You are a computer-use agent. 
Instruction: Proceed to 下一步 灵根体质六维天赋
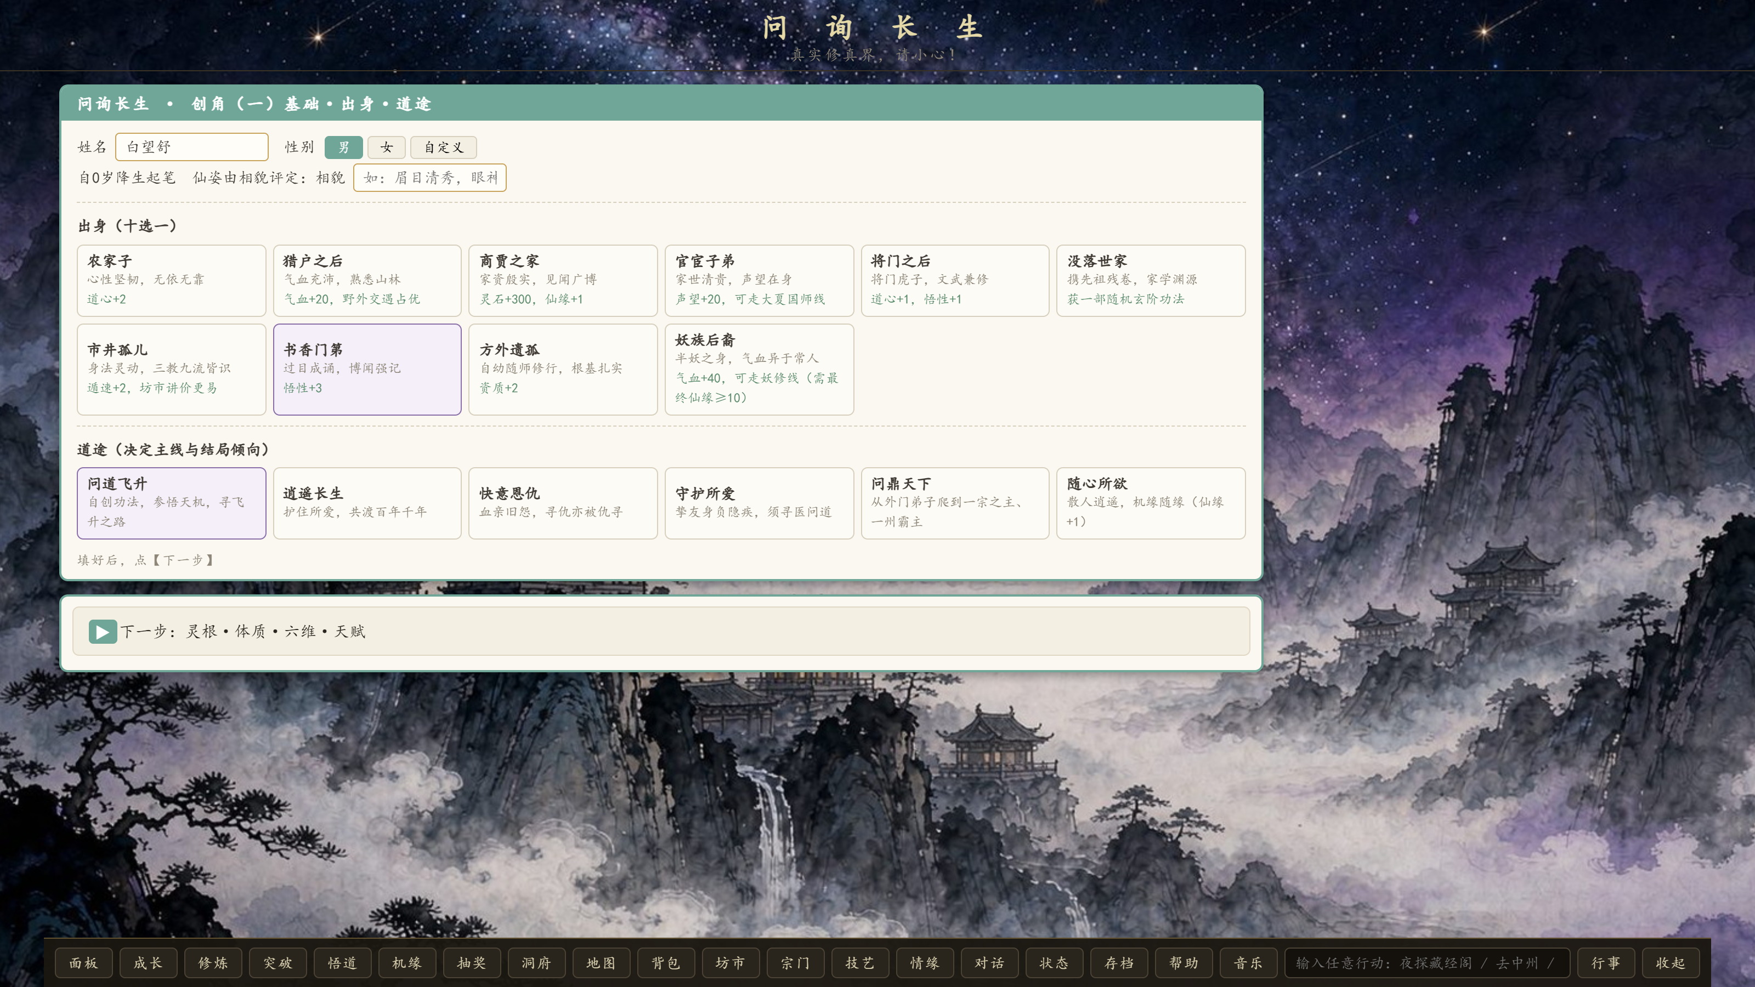point(661,632)
